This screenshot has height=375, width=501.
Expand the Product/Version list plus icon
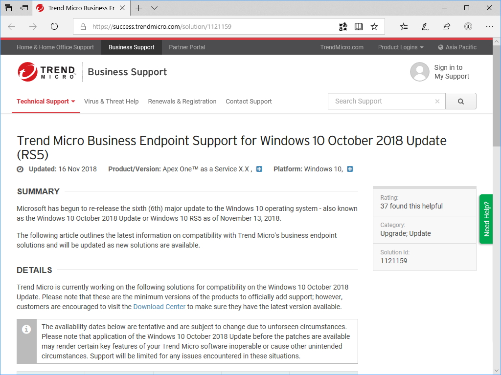pyautogui.click(x=259, y=169)
